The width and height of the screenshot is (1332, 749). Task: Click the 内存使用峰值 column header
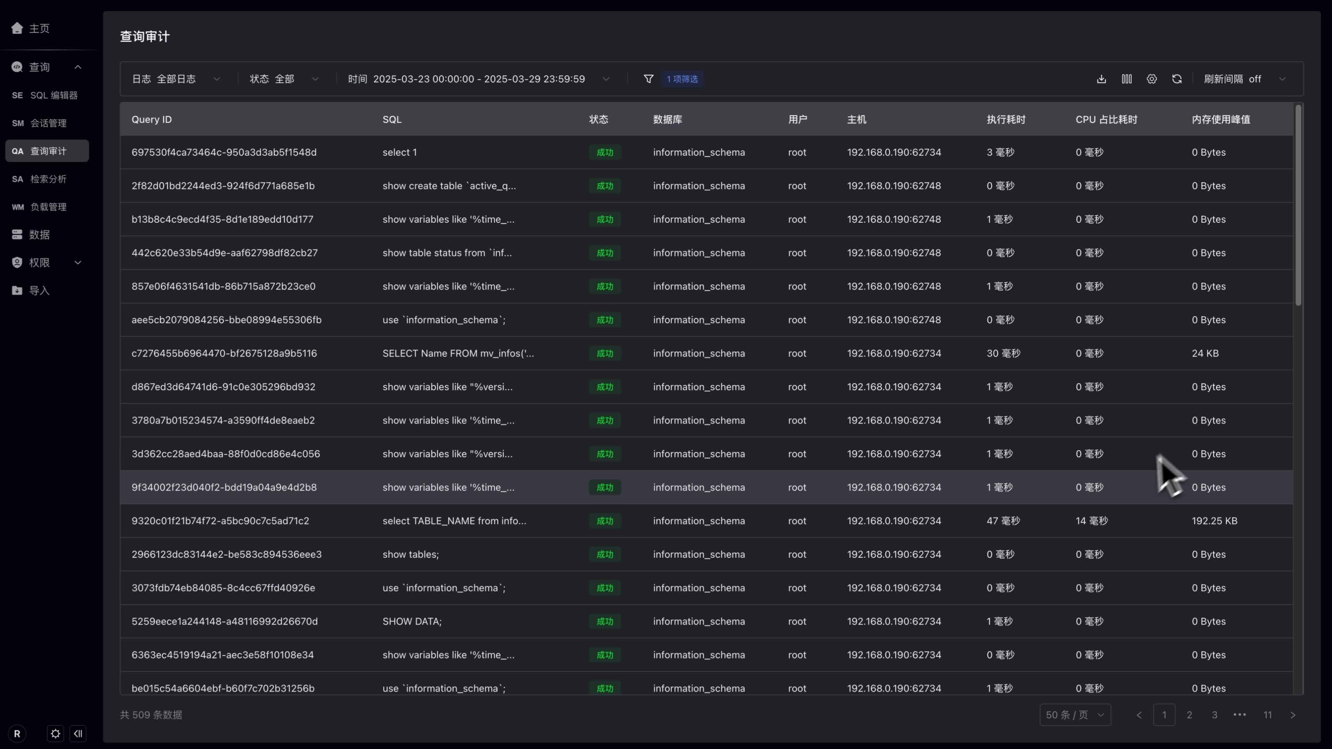(x=1221, y=119)
